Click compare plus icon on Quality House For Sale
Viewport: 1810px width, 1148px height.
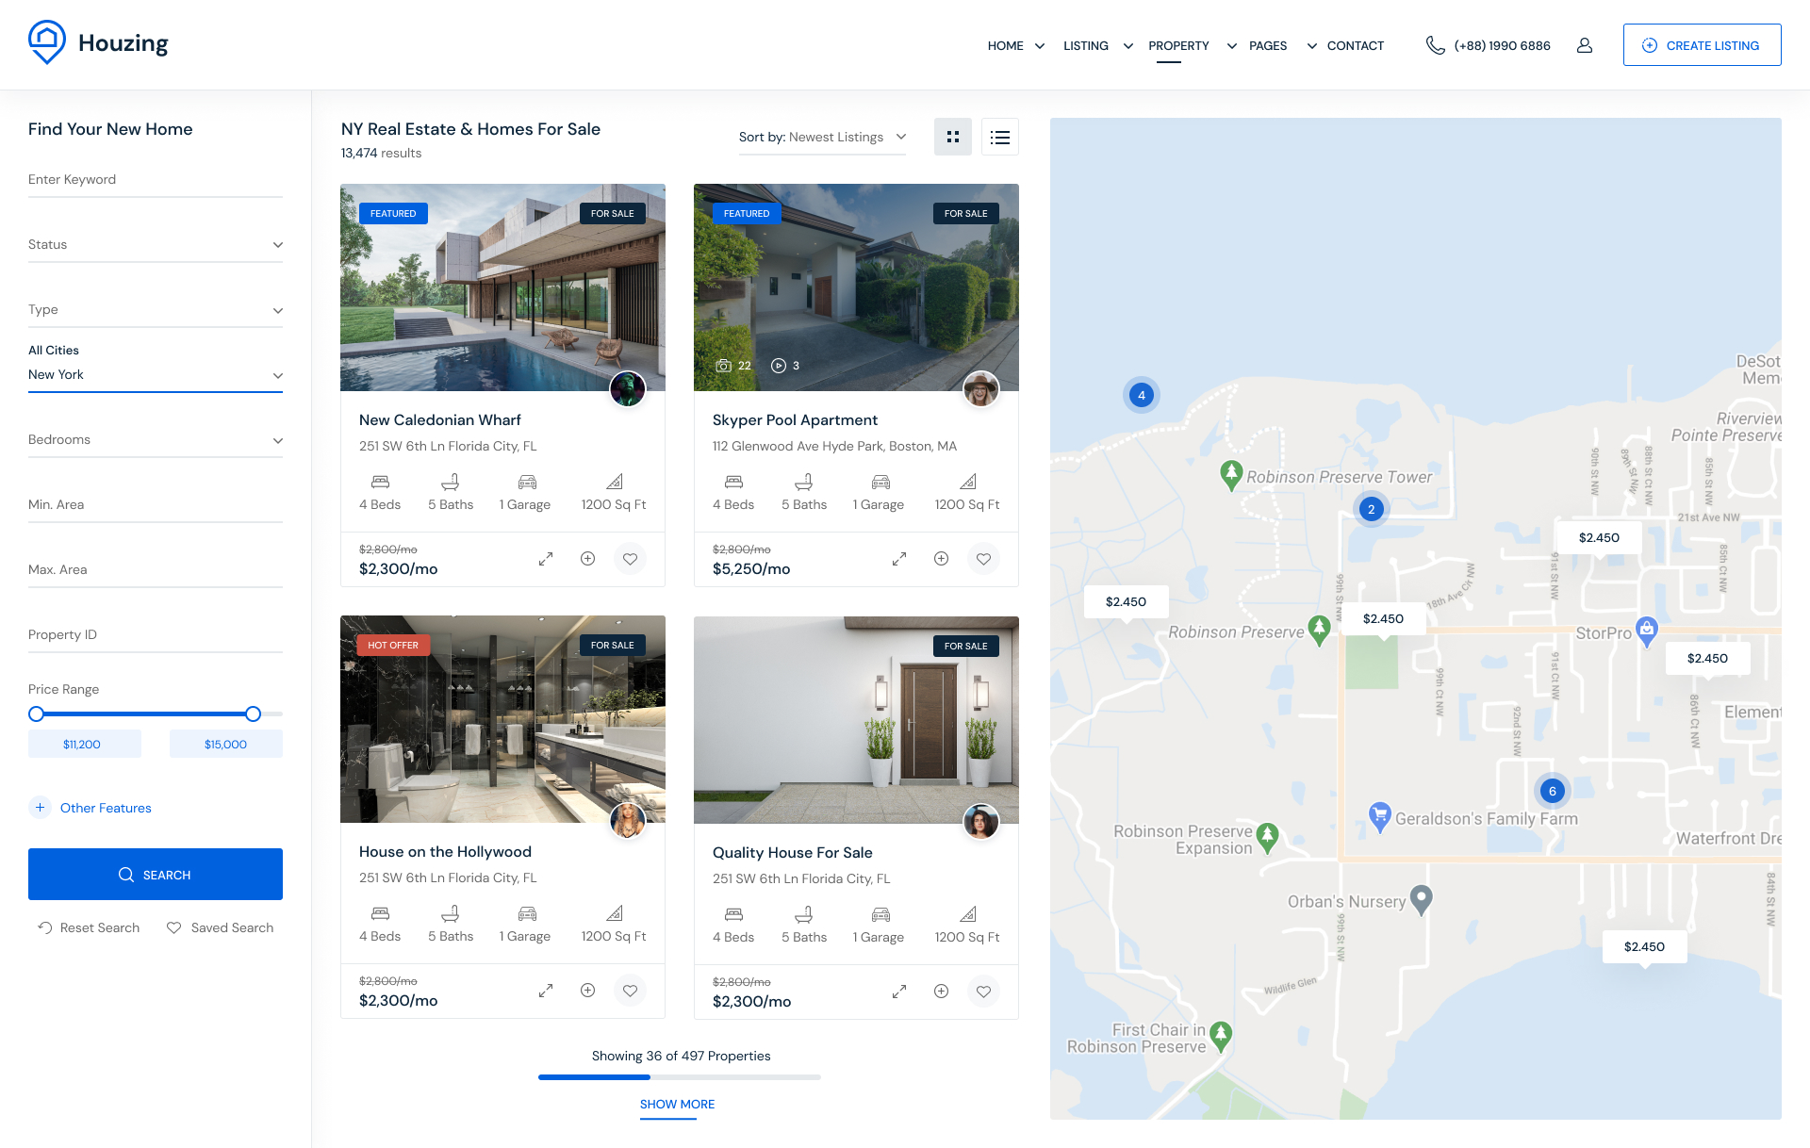(x=941, y=992)
